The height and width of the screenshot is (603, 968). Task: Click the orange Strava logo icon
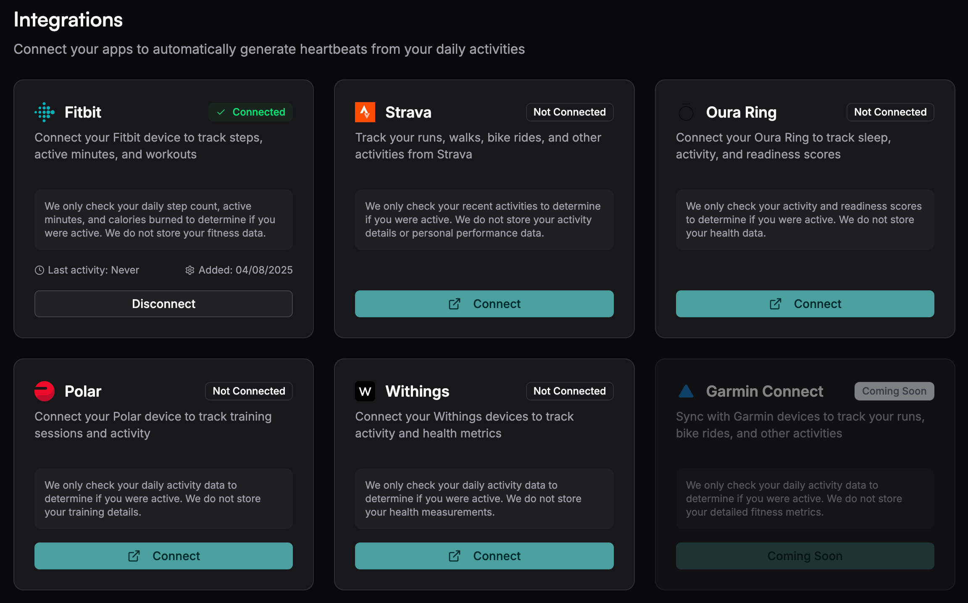click(x=365, y=112)
